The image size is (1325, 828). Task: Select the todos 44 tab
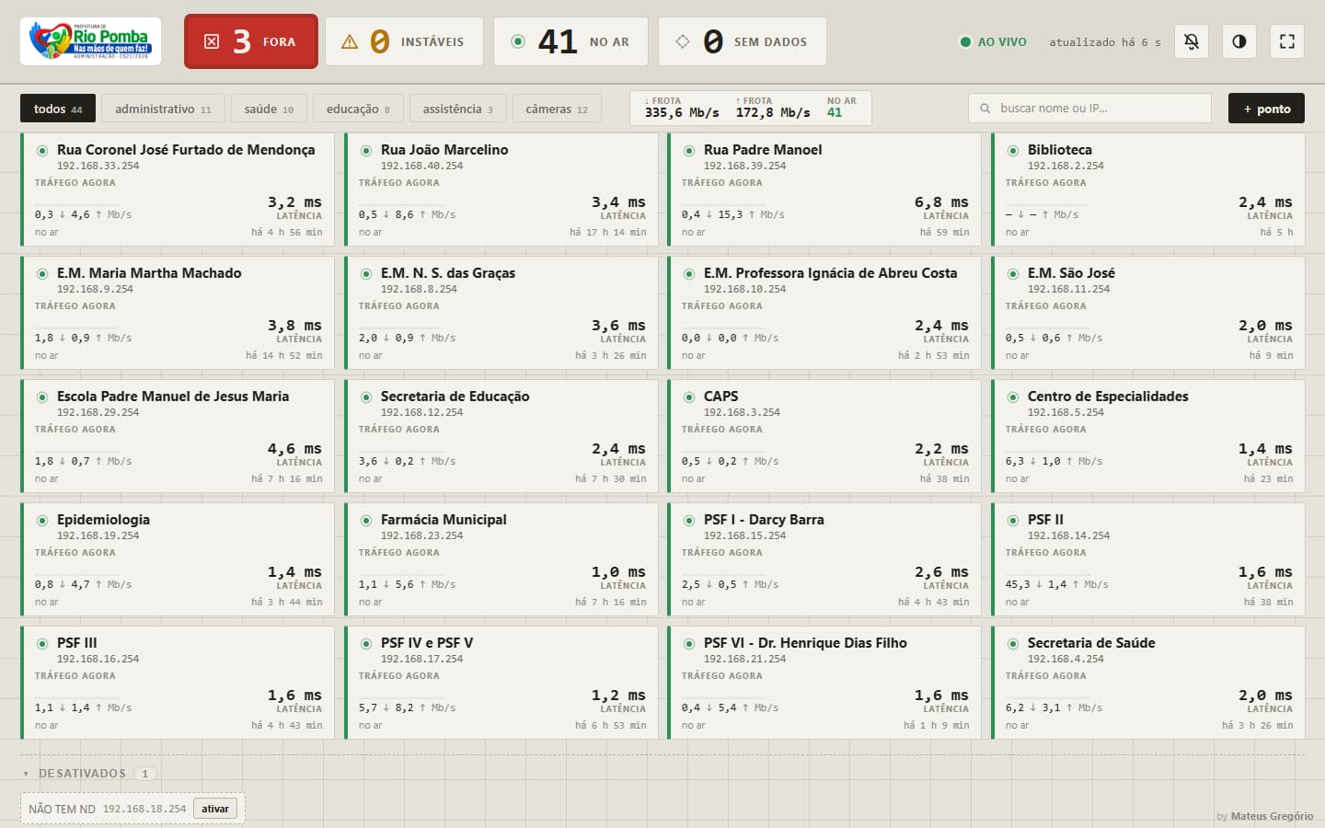[x=58, y=109]
